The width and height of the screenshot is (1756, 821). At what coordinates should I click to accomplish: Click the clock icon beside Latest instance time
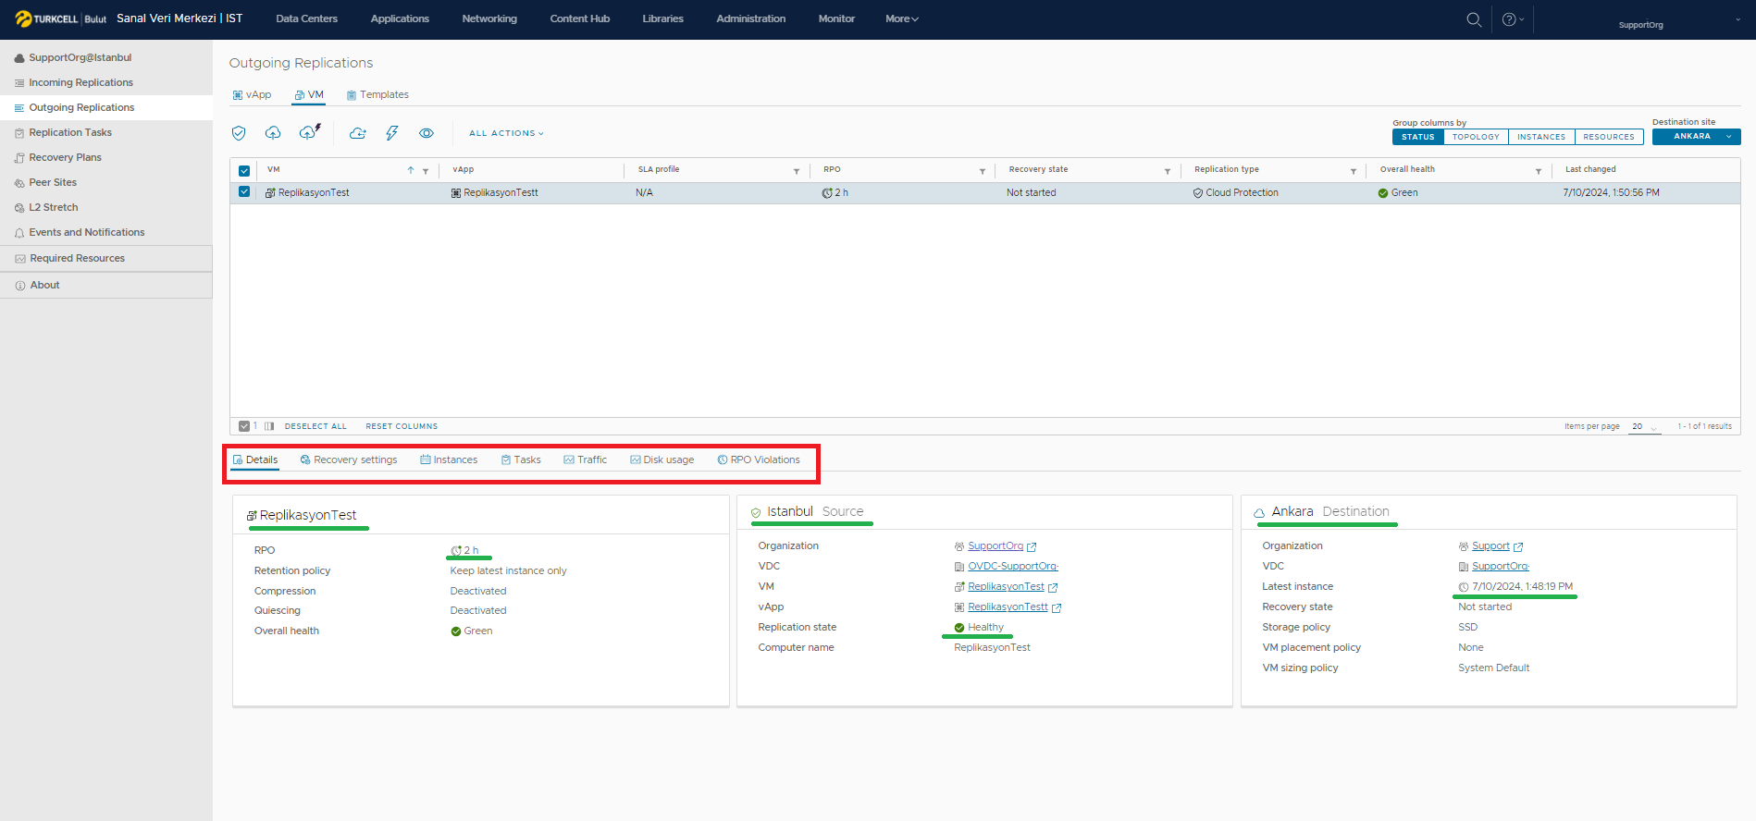click(1464, 587)
